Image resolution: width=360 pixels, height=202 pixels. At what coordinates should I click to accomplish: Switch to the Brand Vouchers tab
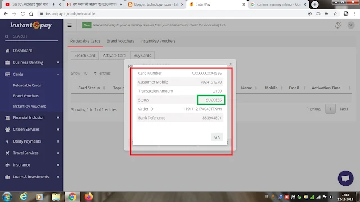click(120, 41)
